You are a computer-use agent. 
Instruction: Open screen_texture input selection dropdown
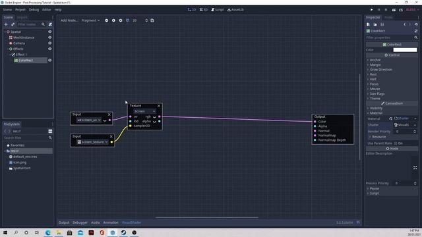(92, 142)
